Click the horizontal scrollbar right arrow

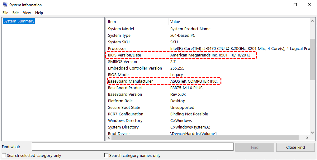click(307, 138)
